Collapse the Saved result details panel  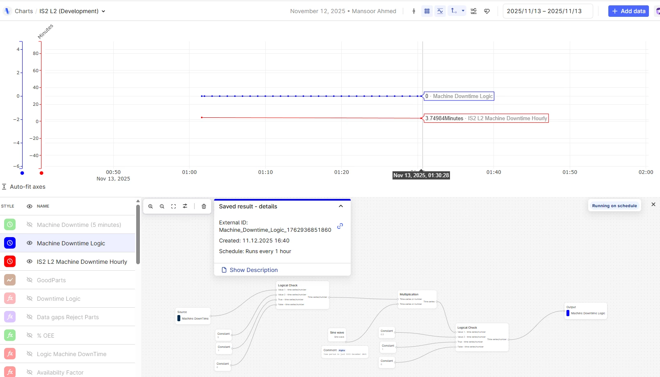[341, 206]
